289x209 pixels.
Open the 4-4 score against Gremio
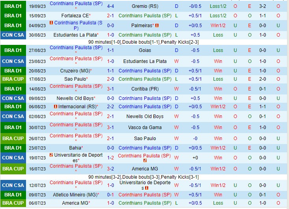[x=110, y=6]
